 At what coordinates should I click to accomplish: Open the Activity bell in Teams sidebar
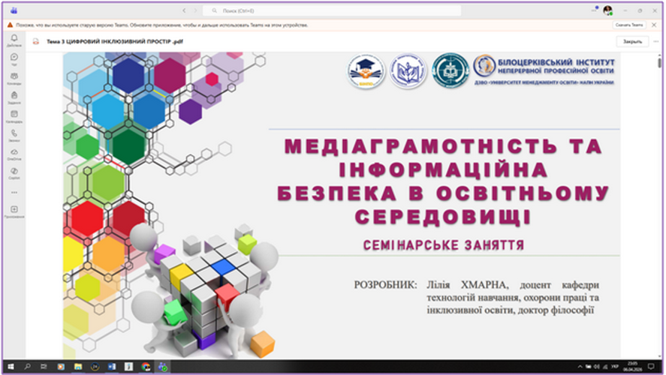click(x=14, y=40)
